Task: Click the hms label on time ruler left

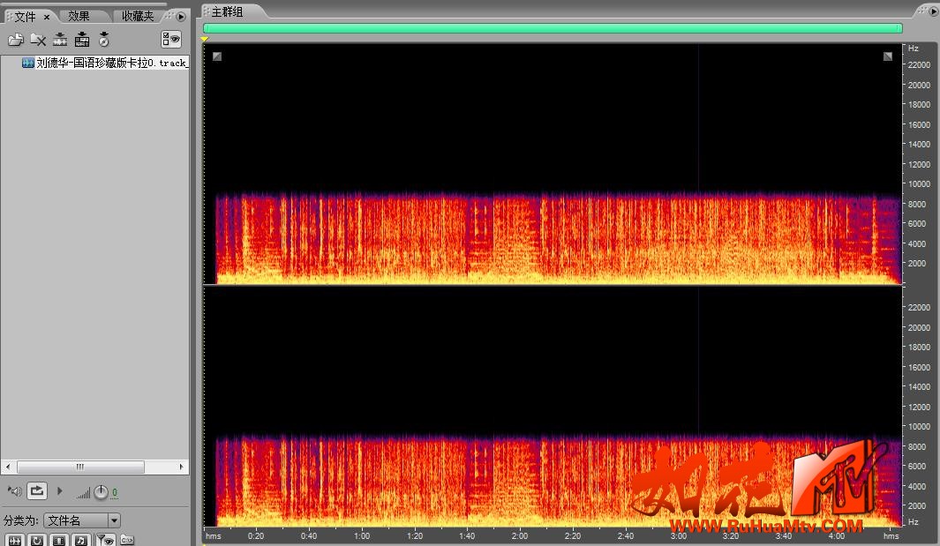Action: click(214, 535)
